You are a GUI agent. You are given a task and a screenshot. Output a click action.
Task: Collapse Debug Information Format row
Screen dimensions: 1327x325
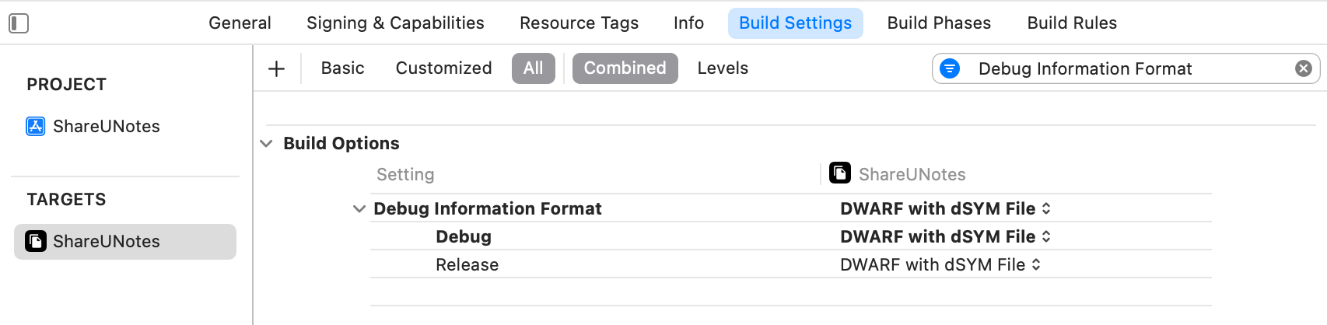click(x=359, y=209)
